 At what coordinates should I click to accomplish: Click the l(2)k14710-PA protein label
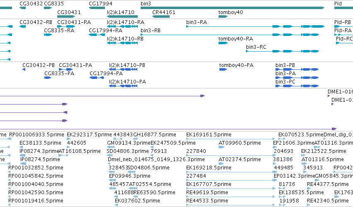pos(127,82)
